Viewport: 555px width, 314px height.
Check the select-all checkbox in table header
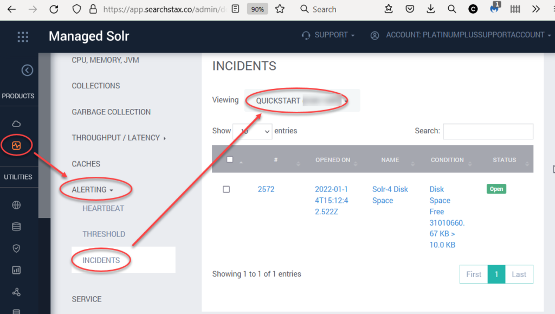tap(230, 159)
